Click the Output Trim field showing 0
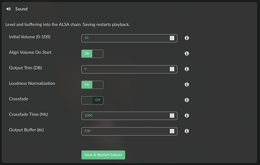The image size is (260, 165). click(129, 69)
